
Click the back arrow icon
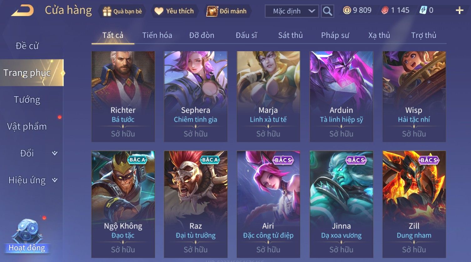point(23,11)
